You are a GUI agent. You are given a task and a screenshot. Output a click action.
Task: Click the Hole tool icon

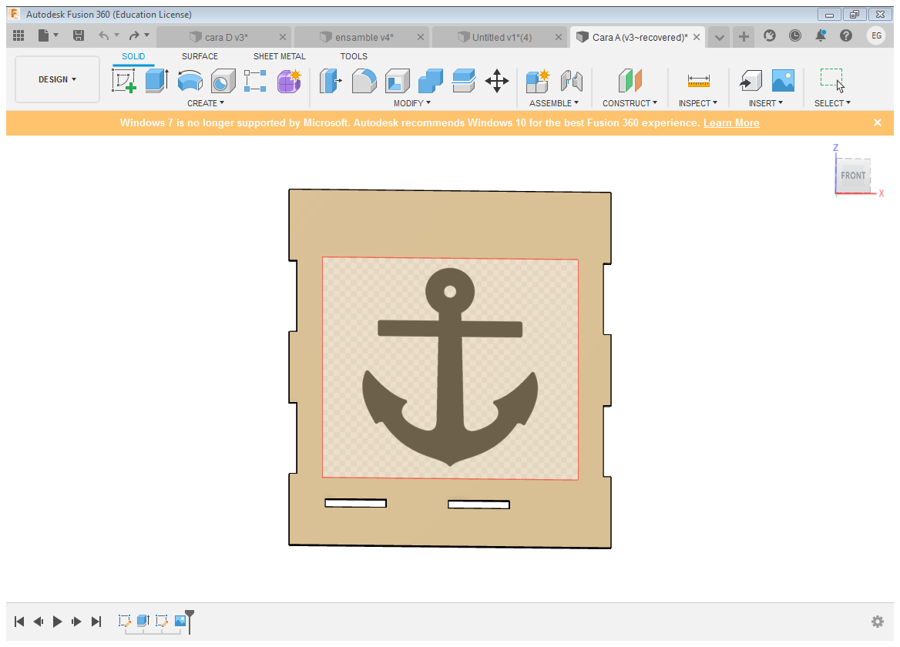click(x=223, y=81)
